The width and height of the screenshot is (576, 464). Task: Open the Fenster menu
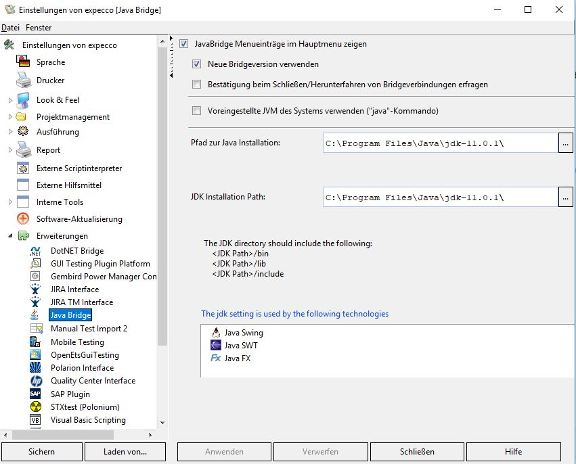(39, 28)
